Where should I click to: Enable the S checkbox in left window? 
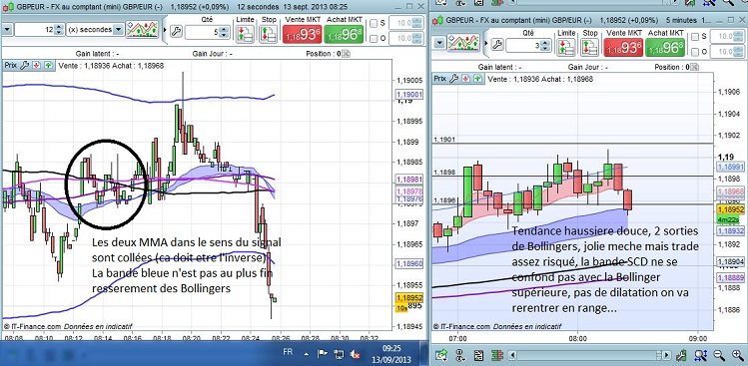pos(374,24)
